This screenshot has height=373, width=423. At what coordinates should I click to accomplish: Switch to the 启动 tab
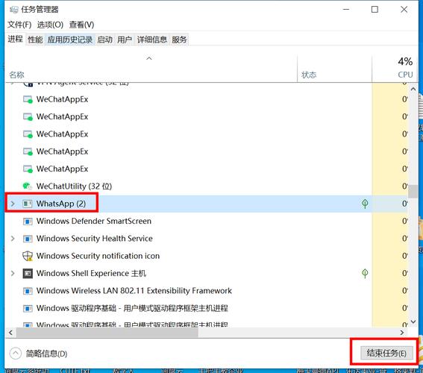click(104, 40)
